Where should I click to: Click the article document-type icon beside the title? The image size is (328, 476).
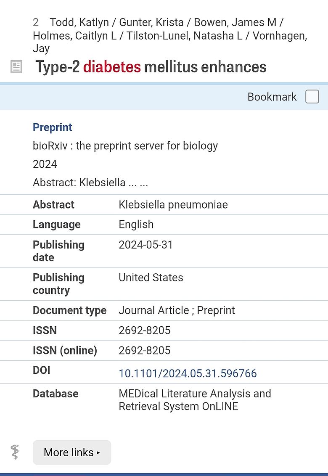click(16, 66)
